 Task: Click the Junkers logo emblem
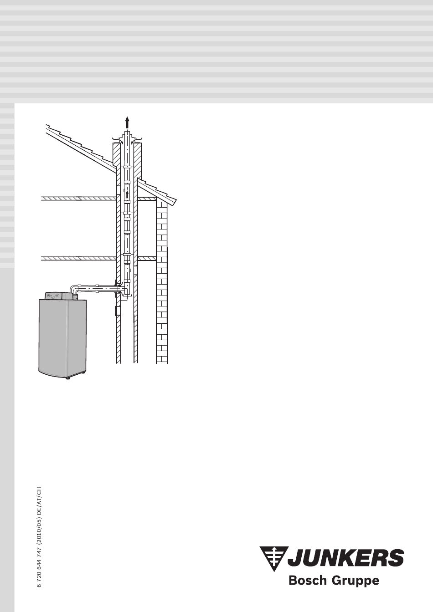[x=274, y=559]
